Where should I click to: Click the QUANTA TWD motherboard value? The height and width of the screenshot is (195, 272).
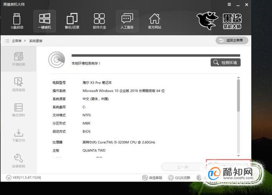tap(94, 150)
